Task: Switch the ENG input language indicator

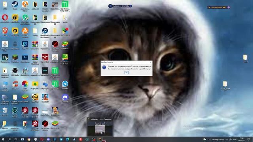Action: click(235, 139)
